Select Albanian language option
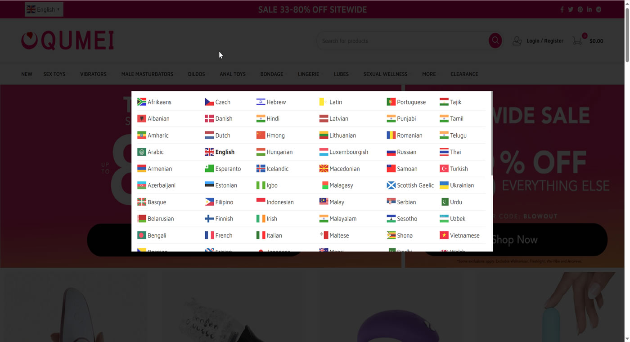 click(x=153, y=119)
